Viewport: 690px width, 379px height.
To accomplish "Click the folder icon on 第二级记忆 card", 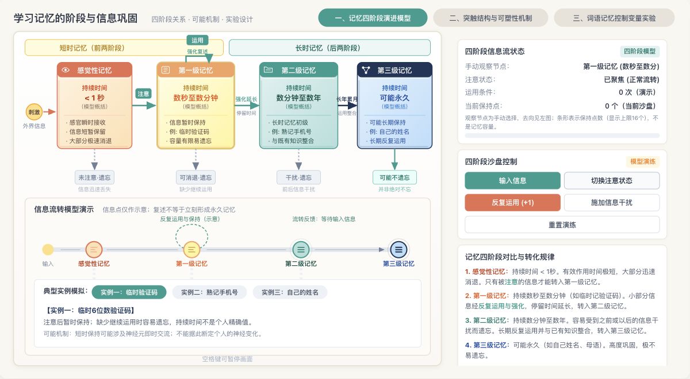I will (x=268, y=70).
